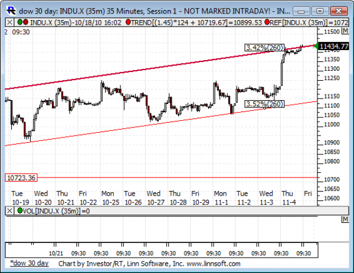354x273 pixels.
Task: Click the Fri 10-22 date label
Action: click(x=88, y=198)
